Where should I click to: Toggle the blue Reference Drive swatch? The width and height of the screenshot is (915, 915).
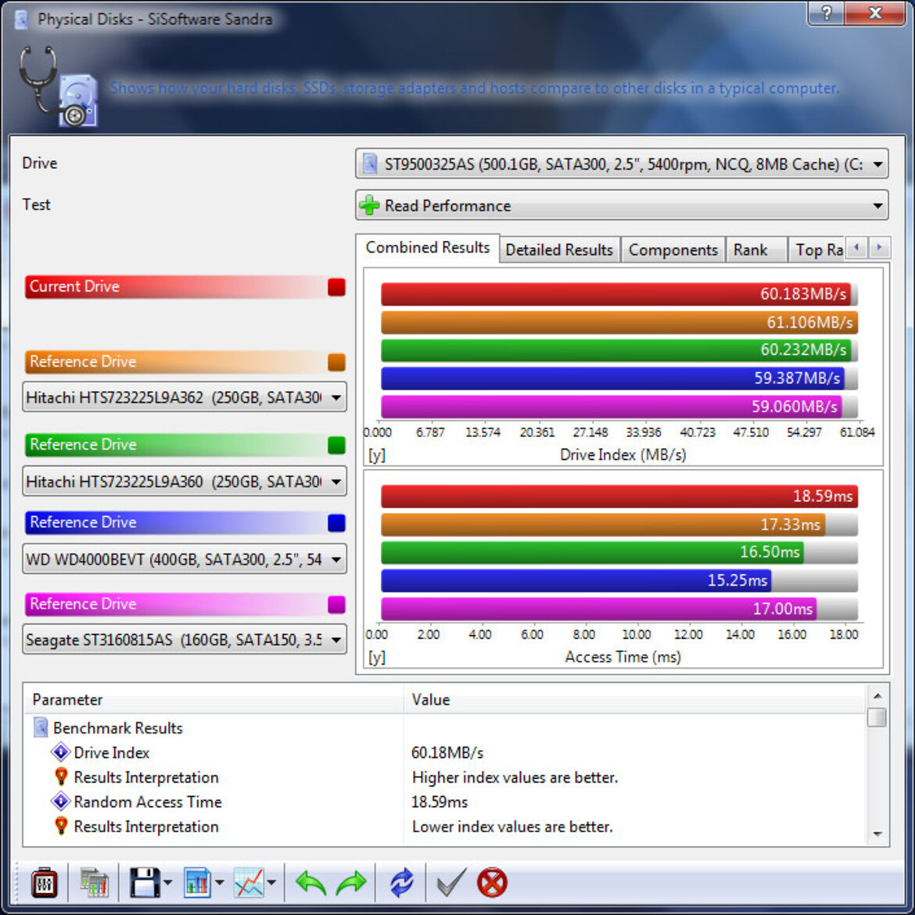(x=337, y=523)
